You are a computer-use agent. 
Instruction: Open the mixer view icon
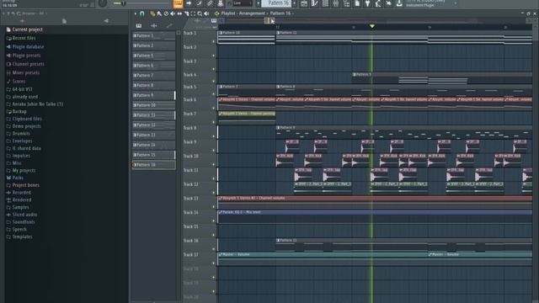[336, 3]
